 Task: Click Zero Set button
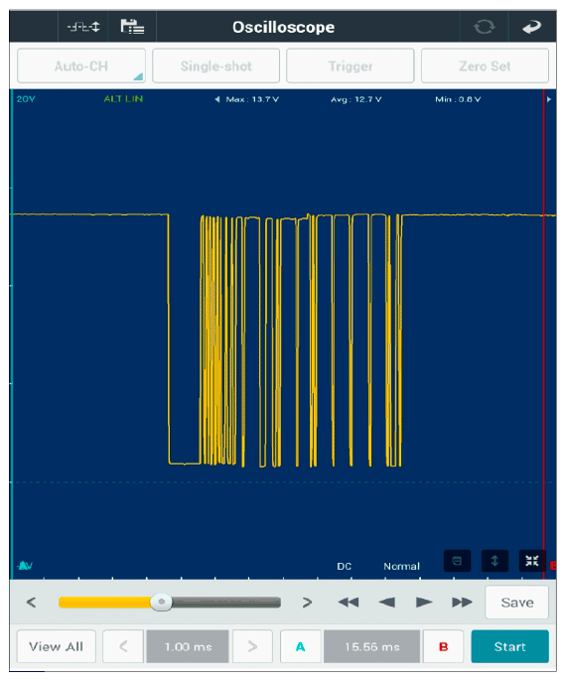[485, 66]
